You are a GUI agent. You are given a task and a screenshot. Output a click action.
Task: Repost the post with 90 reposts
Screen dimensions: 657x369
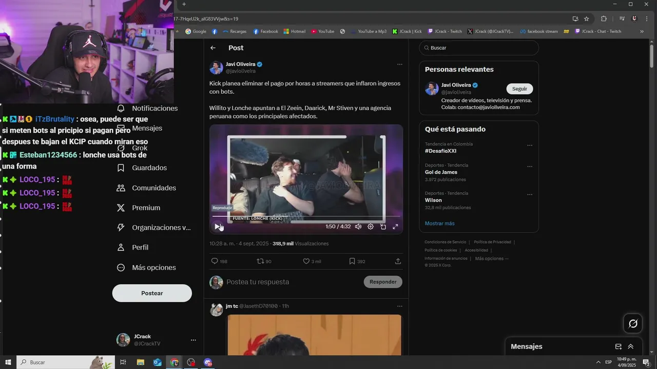tap(264, 261)
